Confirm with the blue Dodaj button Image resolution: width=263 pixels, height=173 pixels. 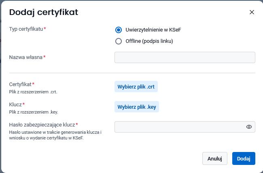point(244,158)
